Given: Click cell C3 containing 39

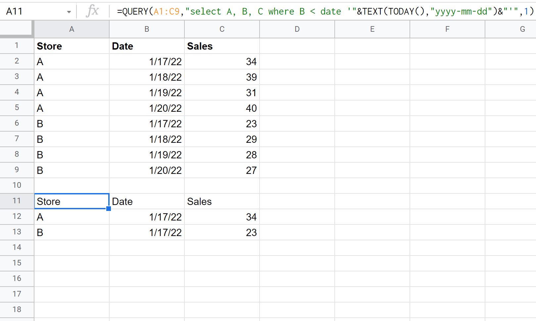Looking at the screenshot, I should pos(222,77).
